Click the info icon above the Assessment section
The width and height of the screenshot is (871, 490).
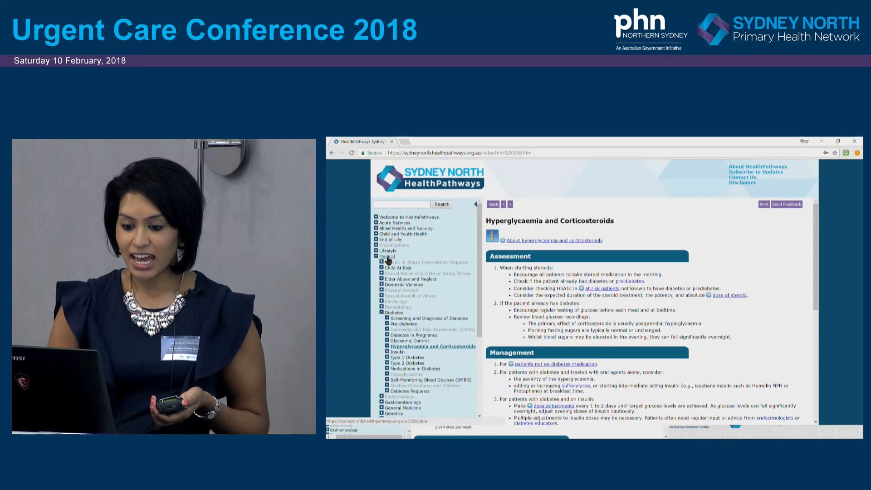click(x=492, y=236)
